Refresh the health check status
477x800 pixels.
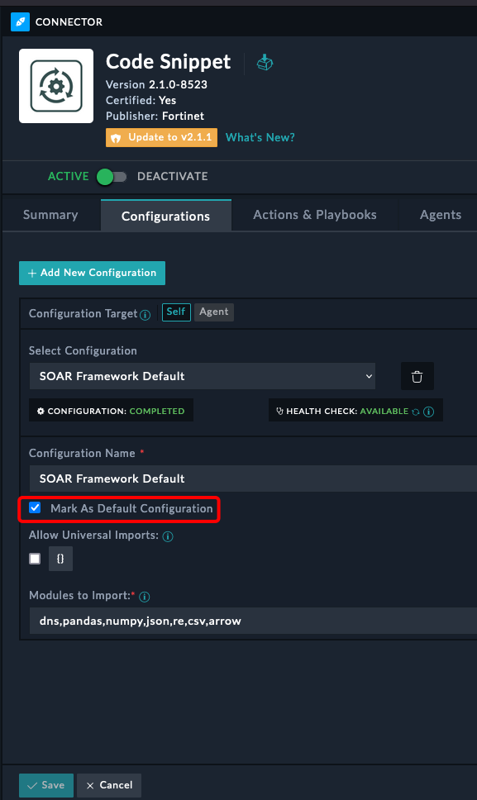point(416,412)
